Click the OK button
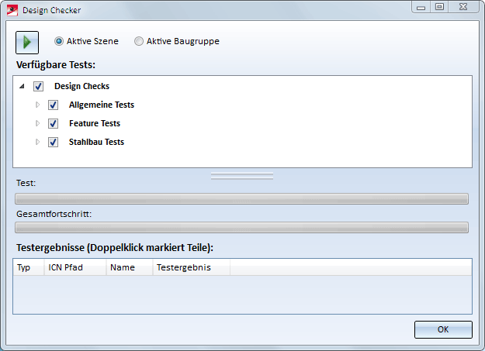 [x=443, y=329]
